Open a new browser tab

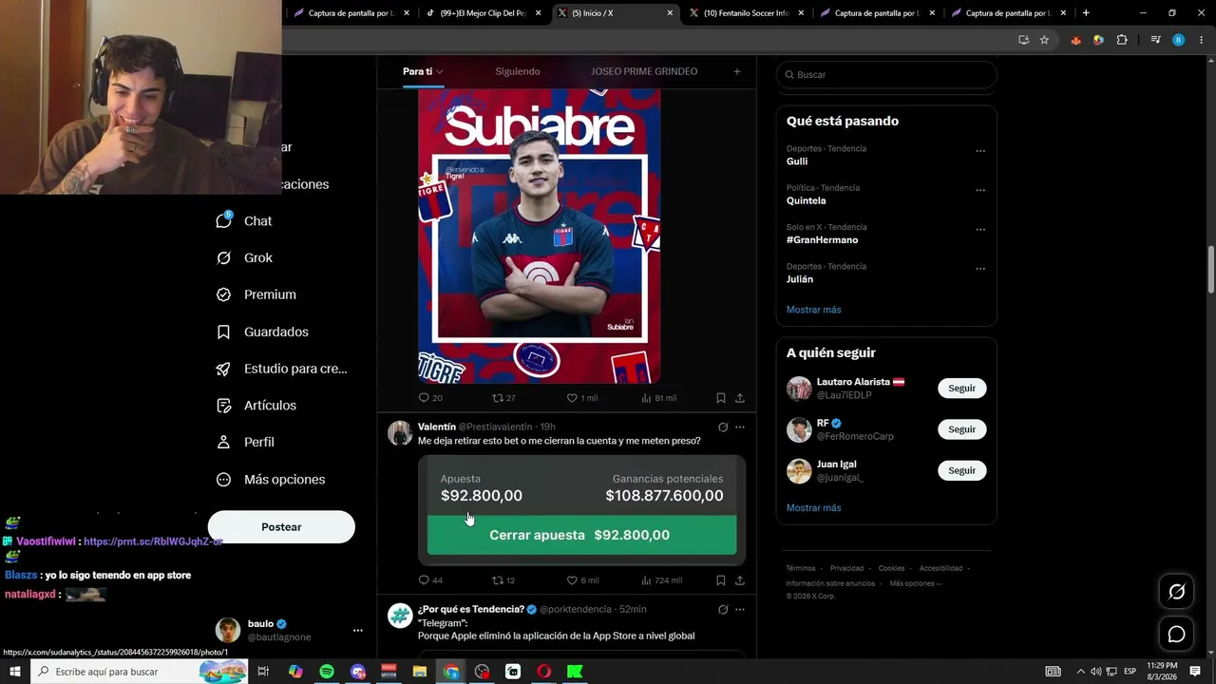1086,13
